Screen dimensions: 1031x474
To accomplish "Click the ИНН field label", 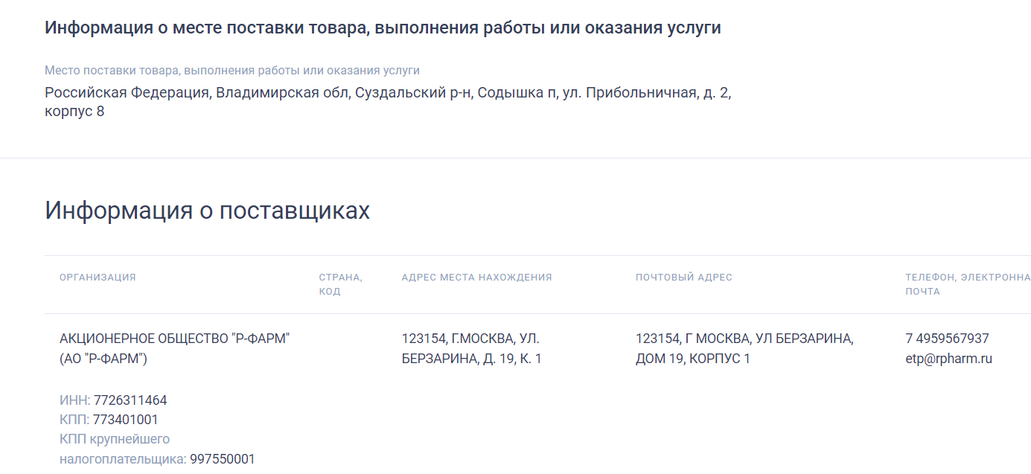I will tap(74, 400).
